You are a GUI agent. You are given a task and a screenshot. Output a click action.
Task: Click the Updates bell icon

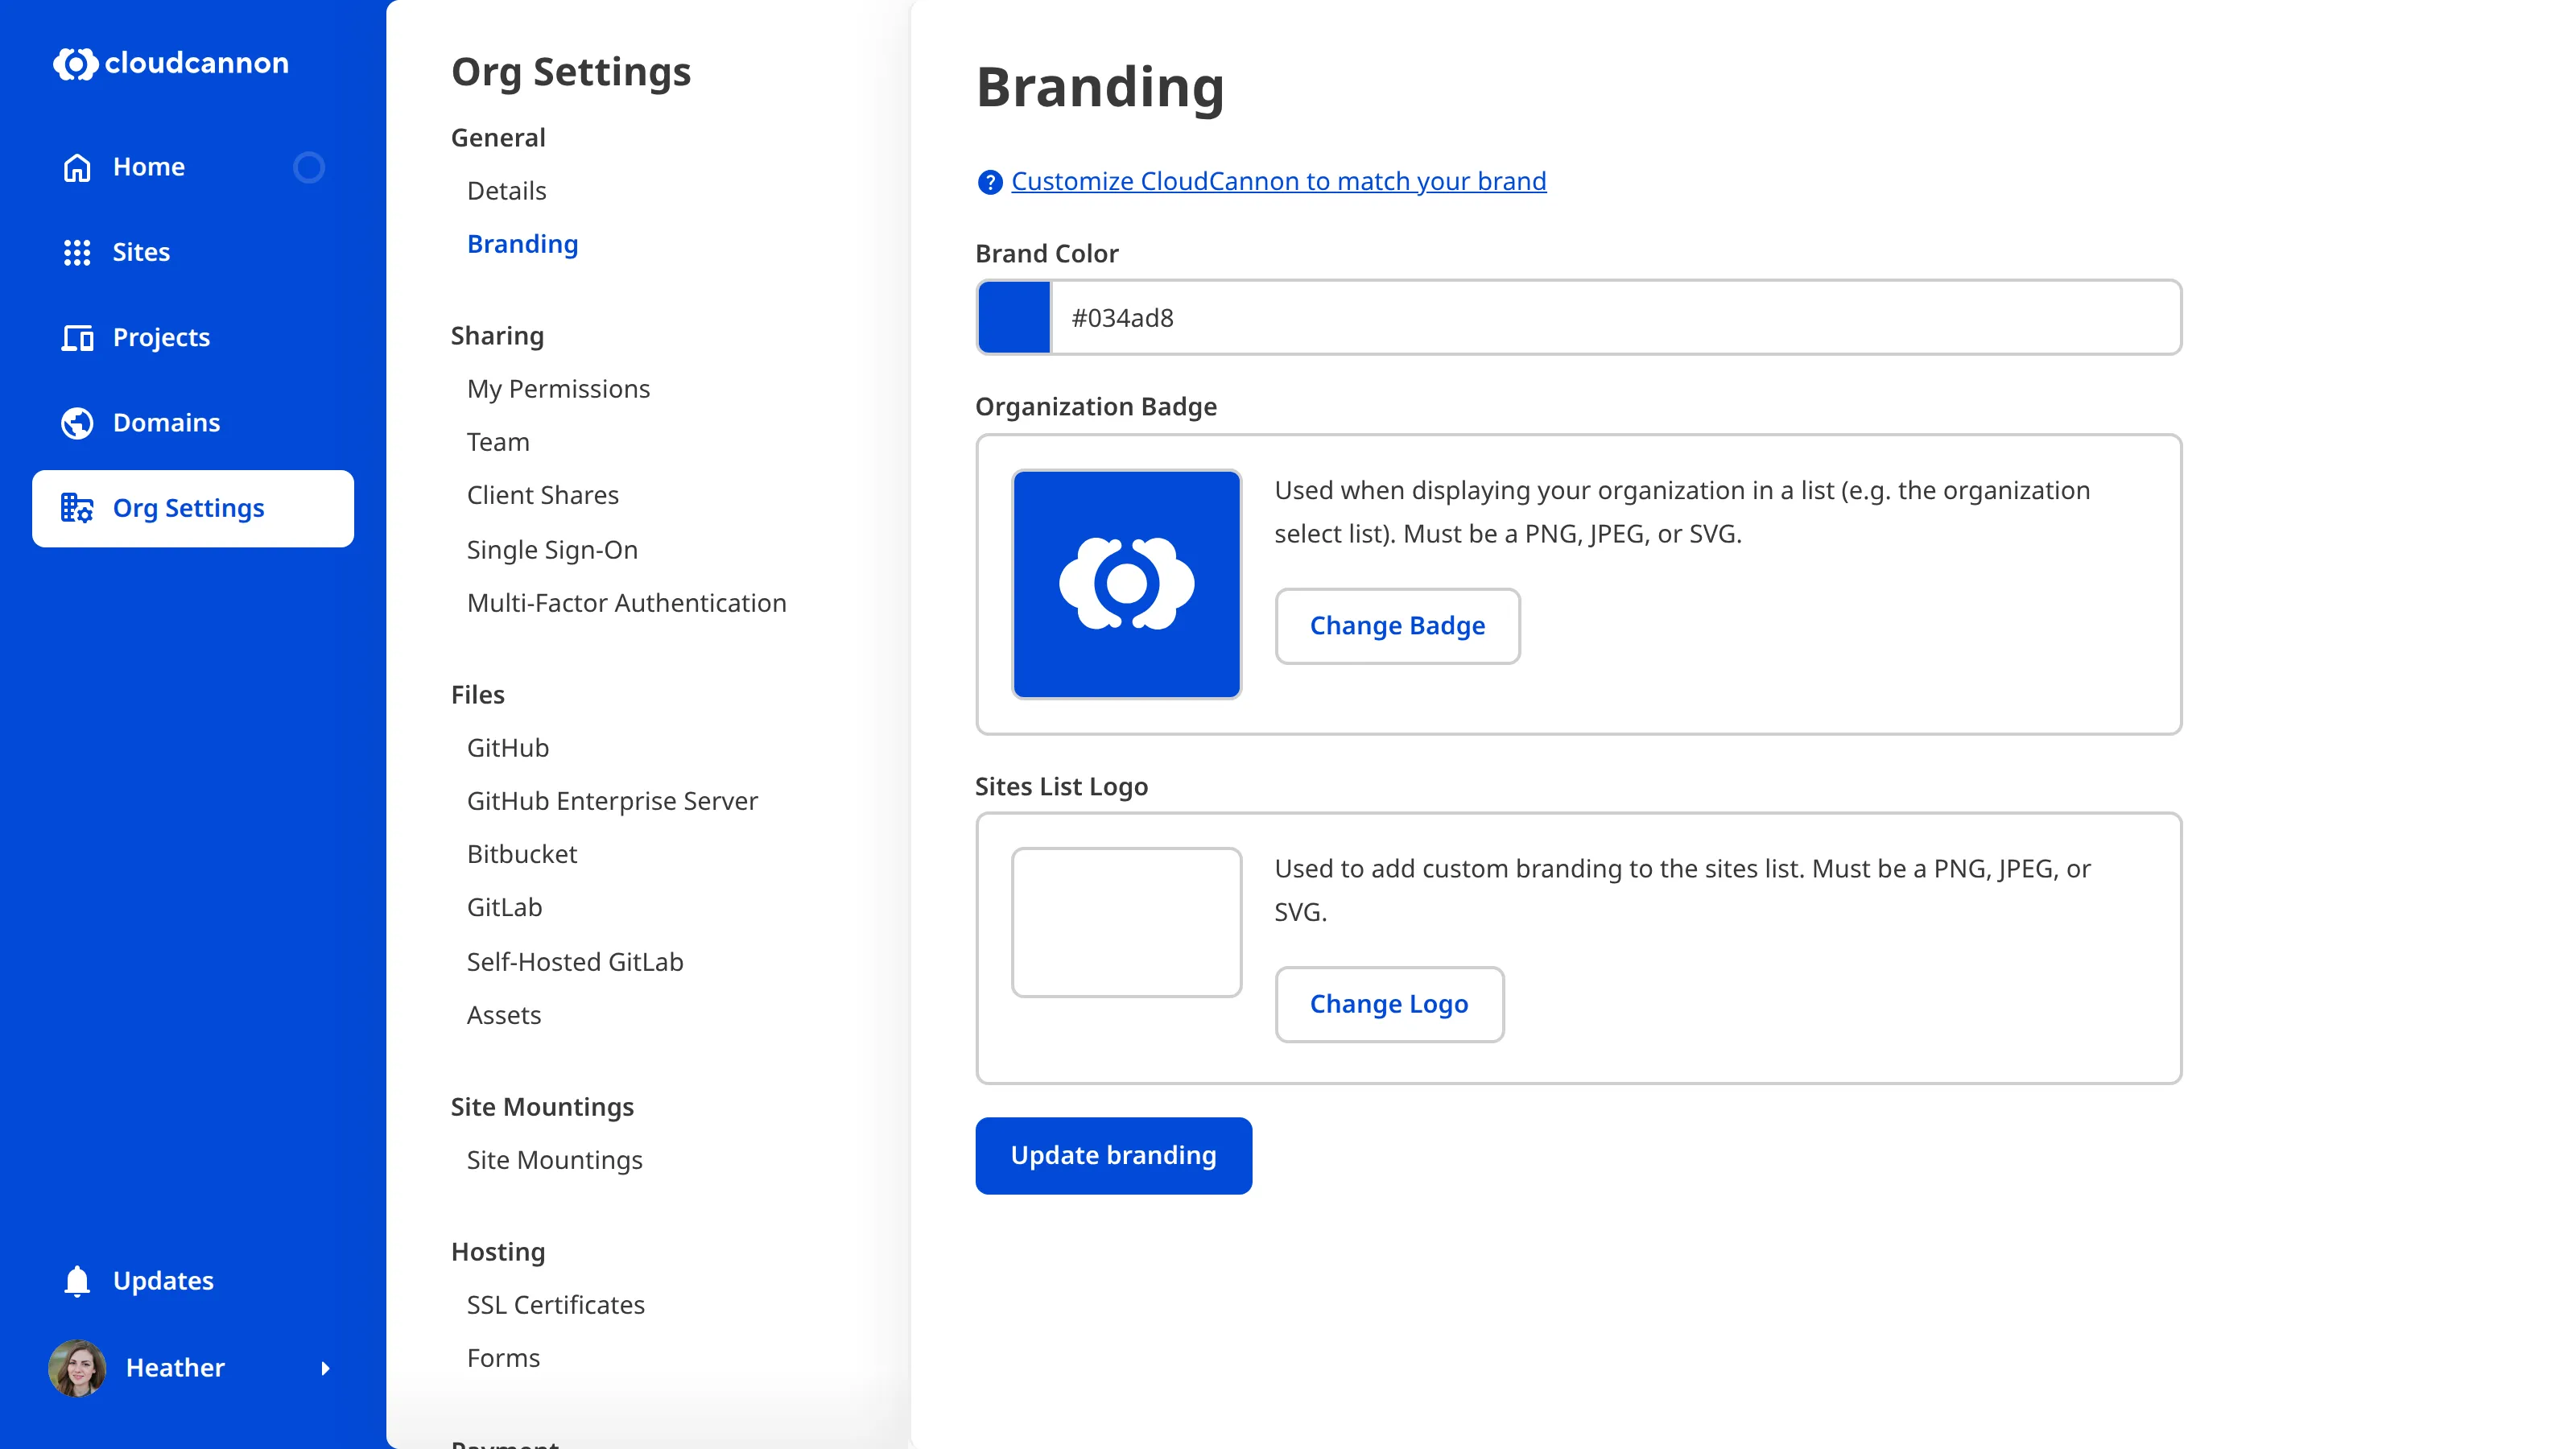pos(77,1281)
